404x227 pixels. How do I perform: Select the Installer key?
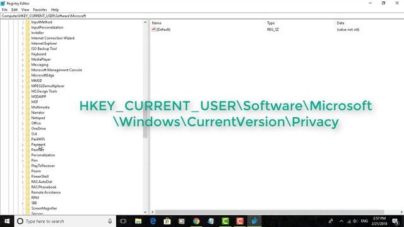coord(37,33)
